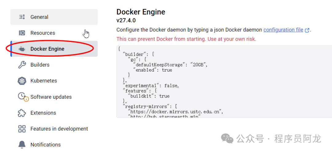This screenshot has height=152, width=332.
Task: Click the Features in development grid icon
Action: (x=22, y=129)
